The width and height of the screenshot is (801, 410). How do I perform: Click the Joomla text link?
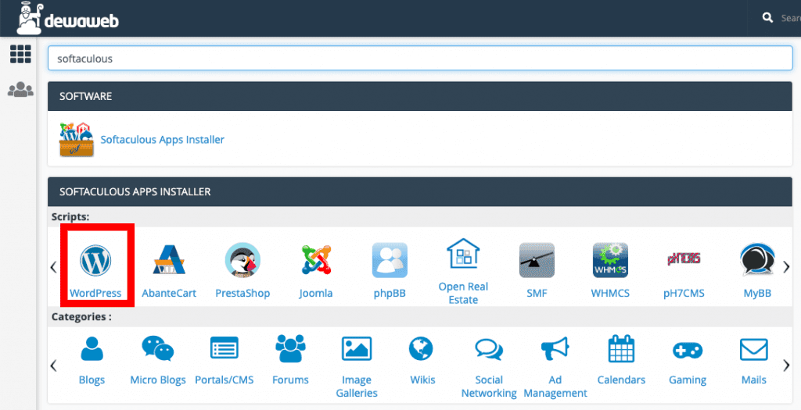tap(316, 293)
